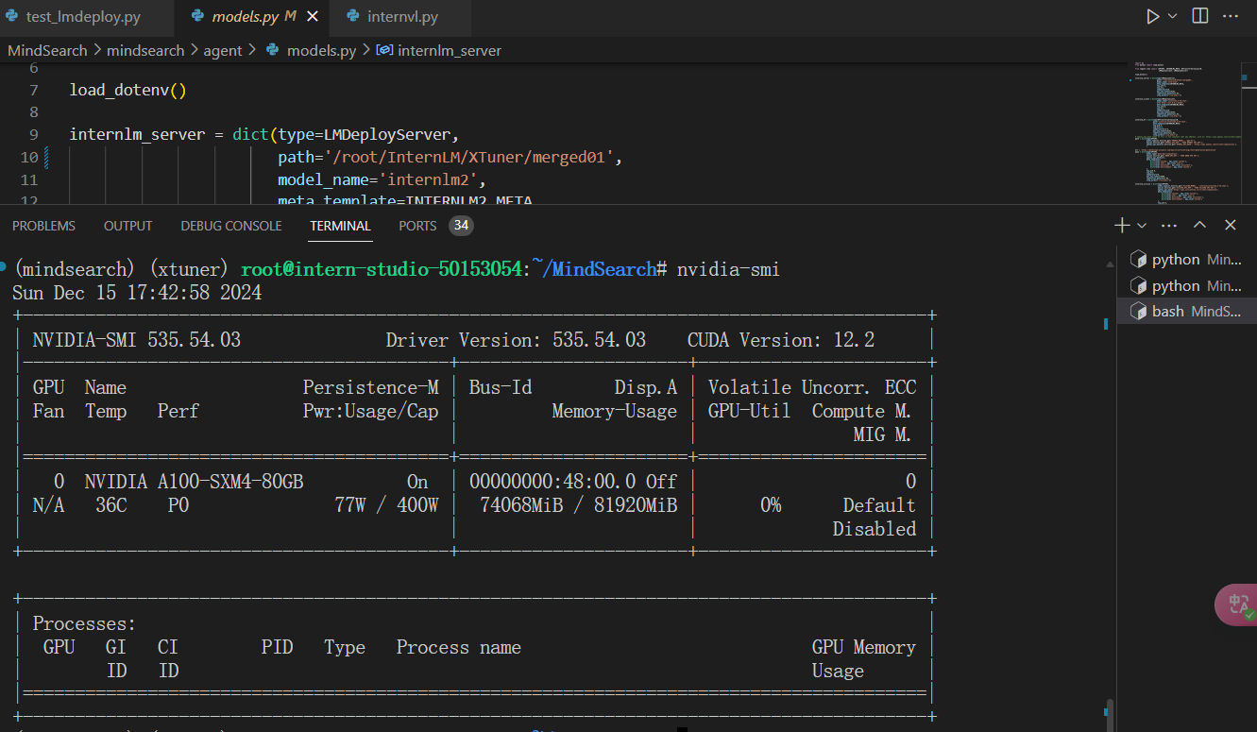Image resolution: width=1257 pixels, height=732 pixels.
Task: Toggle the floating input method icon
Action: [1237, 604]
